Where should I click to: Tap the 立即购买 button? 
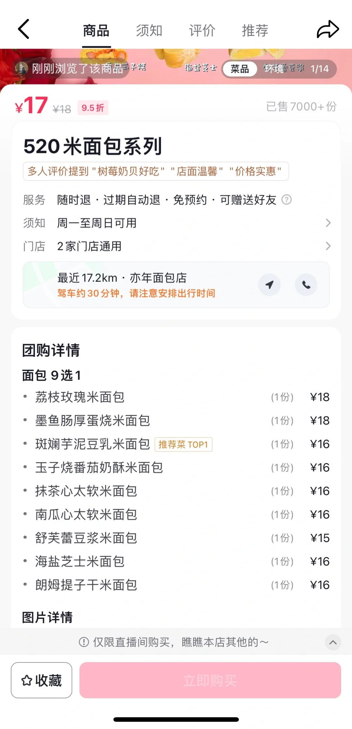[x=210, y=680]
